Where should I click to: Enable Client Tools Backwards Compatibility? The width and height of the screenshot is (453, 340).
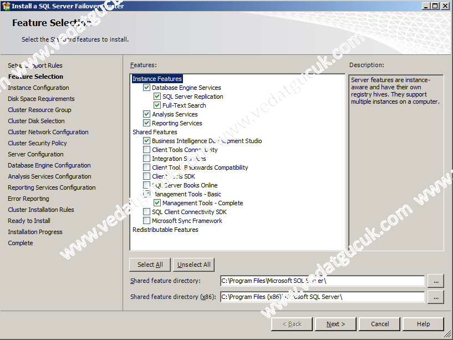(147, 168)
